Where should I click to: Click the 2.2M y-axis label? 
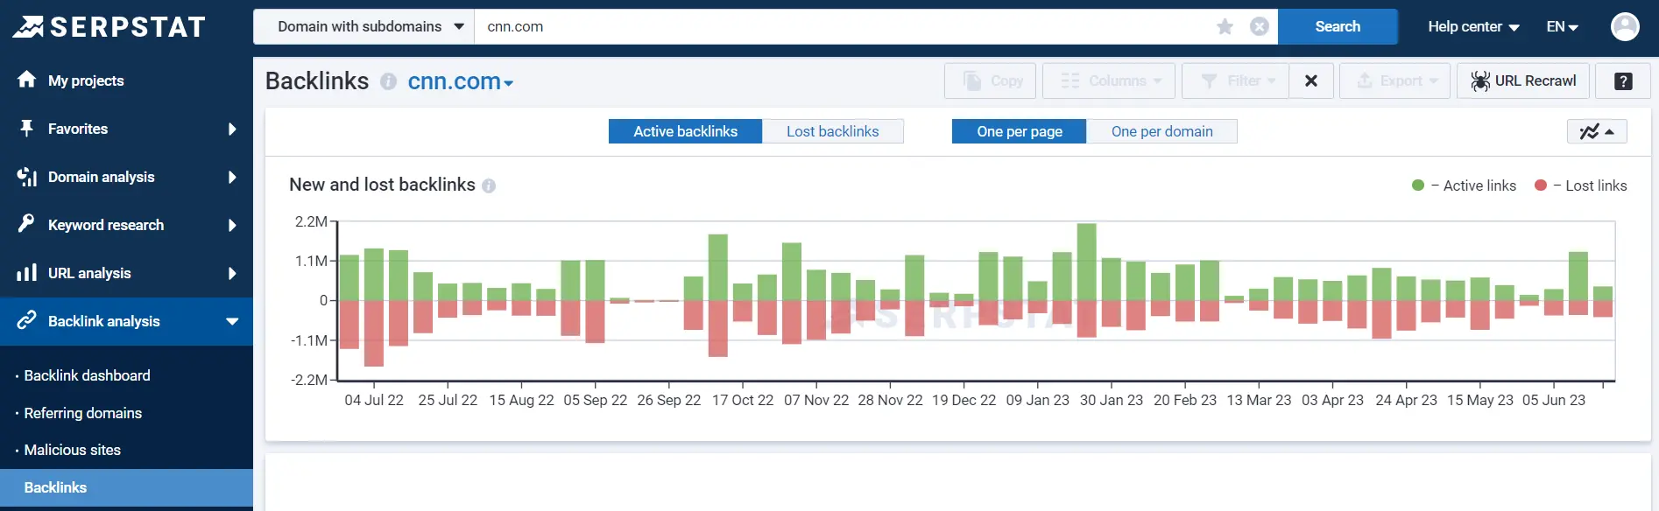(312, 221)
